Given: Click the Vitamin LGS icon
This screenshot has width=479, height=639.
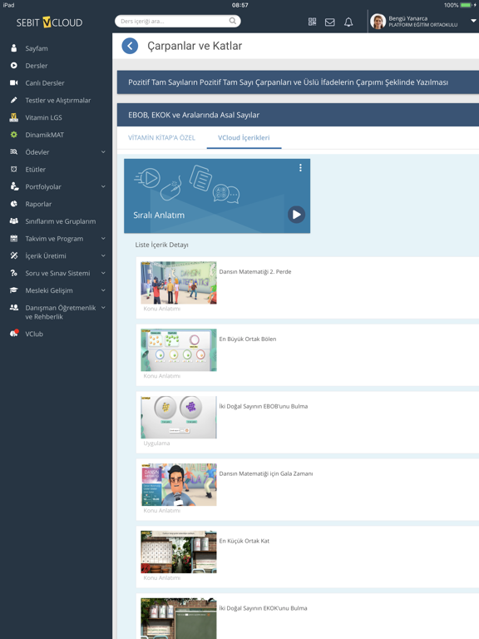Looking at the screenshot, I should click(x=14, y=117).
